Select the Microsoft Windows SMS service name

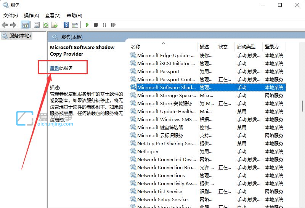(167, 119)
